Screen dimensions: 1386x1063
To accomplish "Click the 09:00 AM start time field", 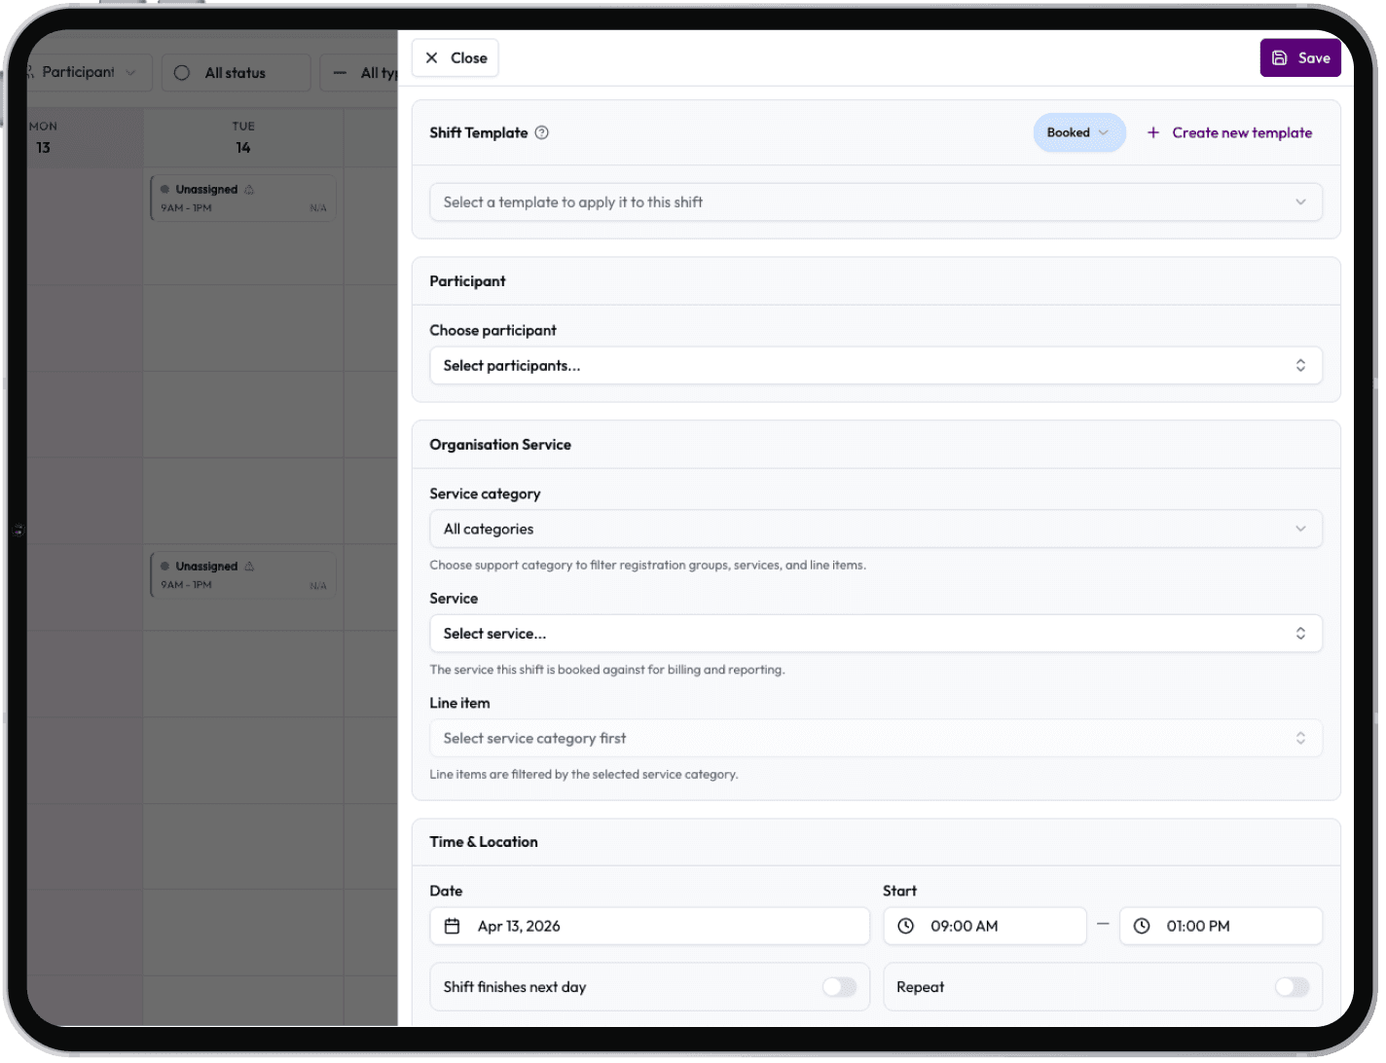I will click(985, 927).
